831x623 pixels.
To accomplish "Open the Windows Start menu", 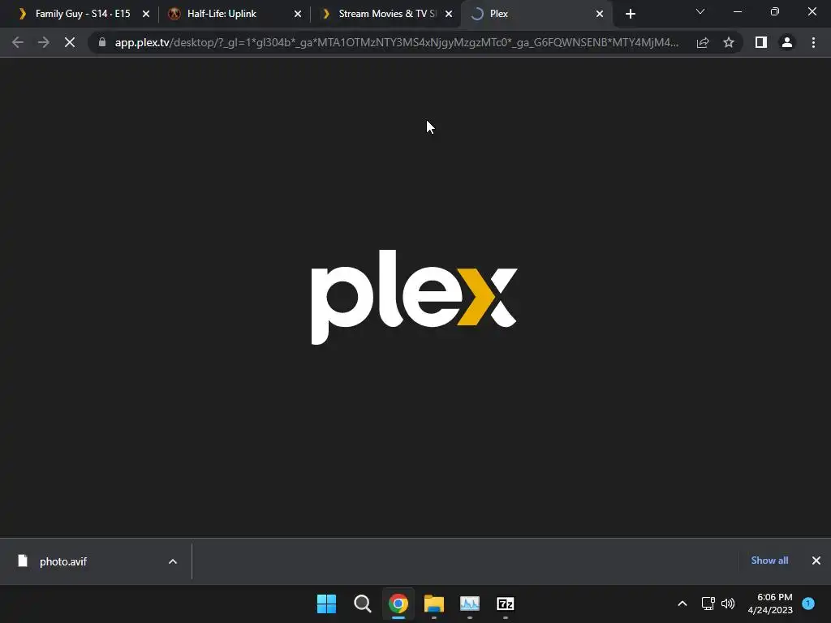I will (x=326, y=604).
